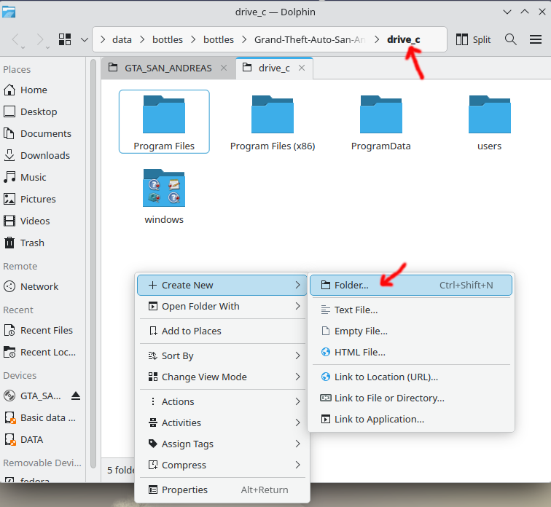Open the Activities submenu
Screen dimensions: 551x507
[x=222, y=422]
